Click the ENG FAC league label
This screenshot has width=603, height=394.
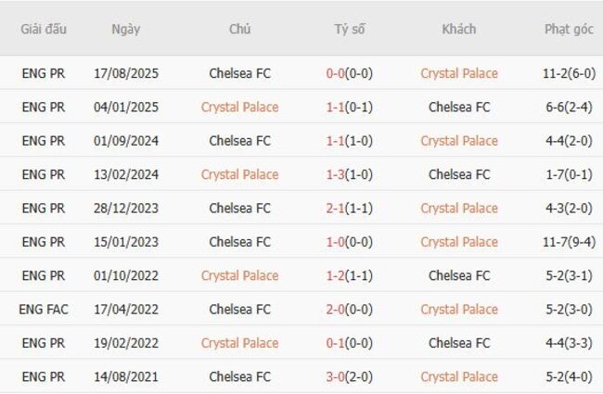coord(44,310)
